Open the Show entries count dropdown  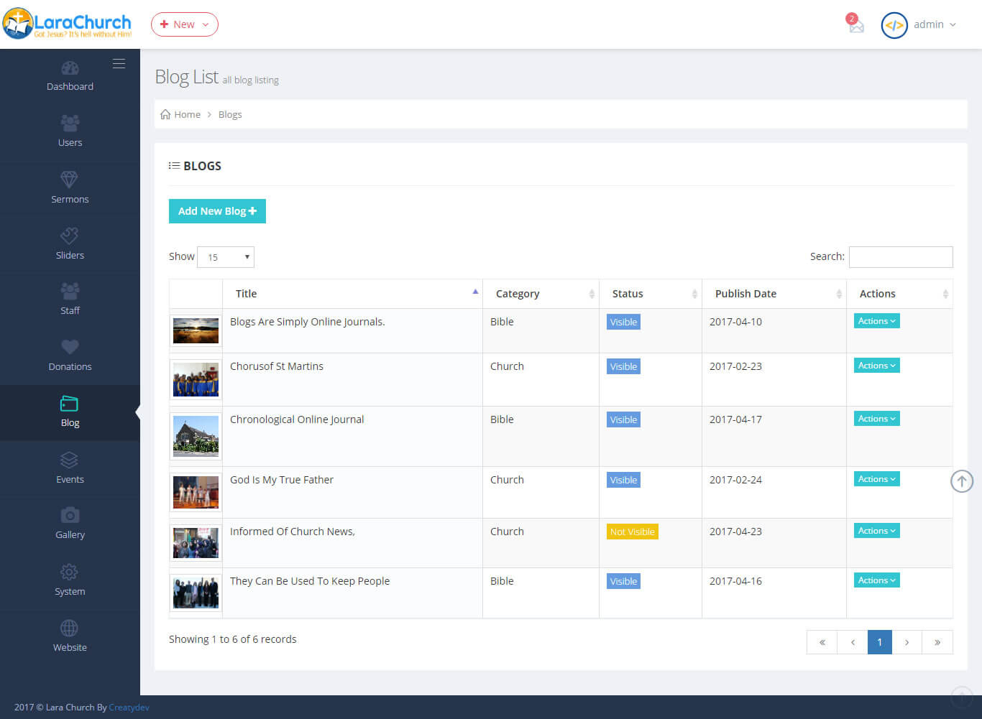pos(226,257)
